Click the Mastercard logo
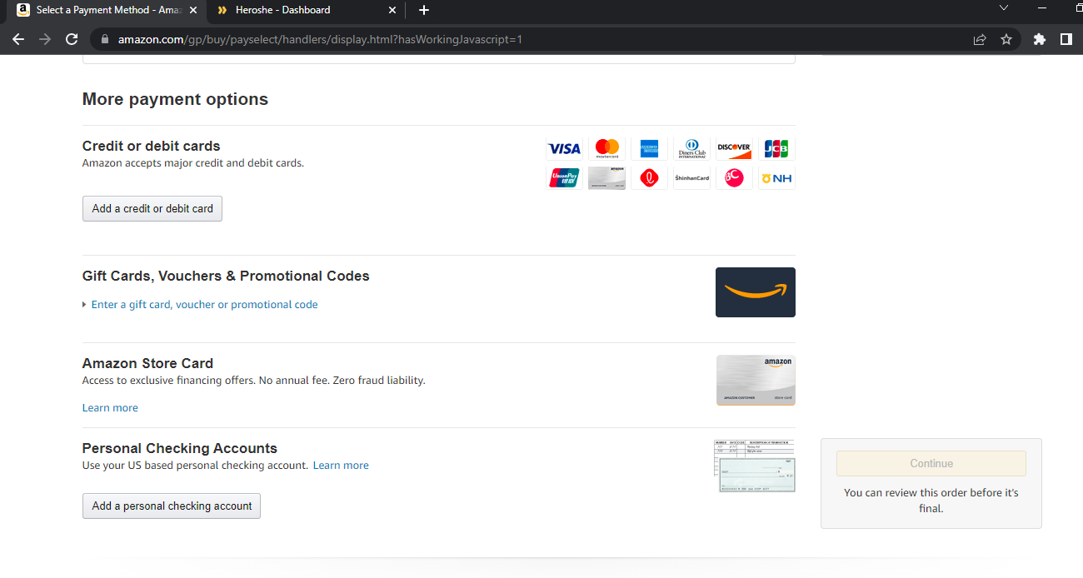This screenshot has height=578, width=1083. [606, 149]
